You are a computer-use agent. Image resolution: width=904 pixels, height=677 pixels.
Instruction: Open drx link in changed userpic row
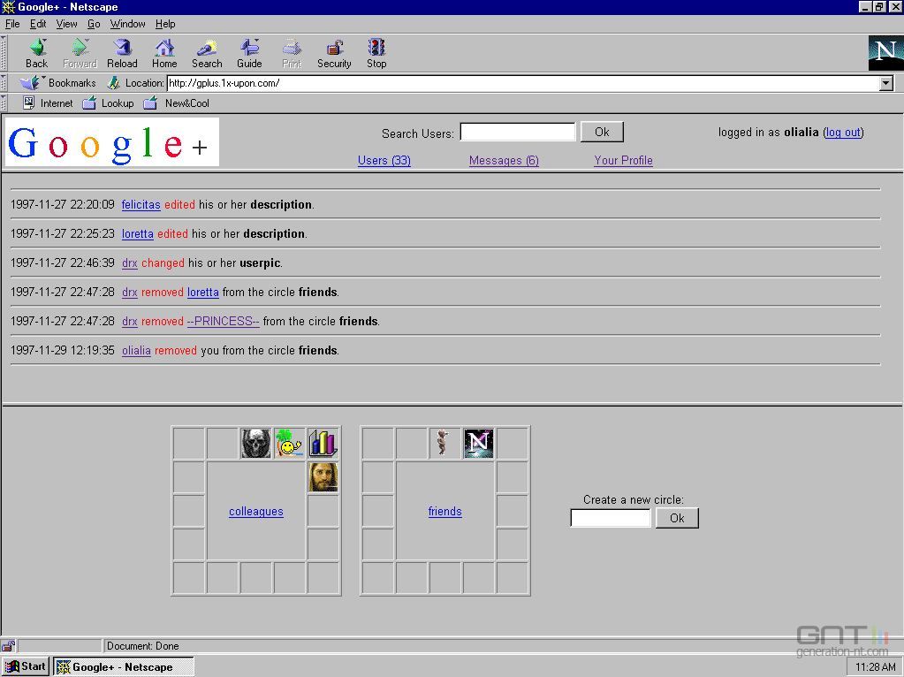pyautogui.click(x=130, y=263)
